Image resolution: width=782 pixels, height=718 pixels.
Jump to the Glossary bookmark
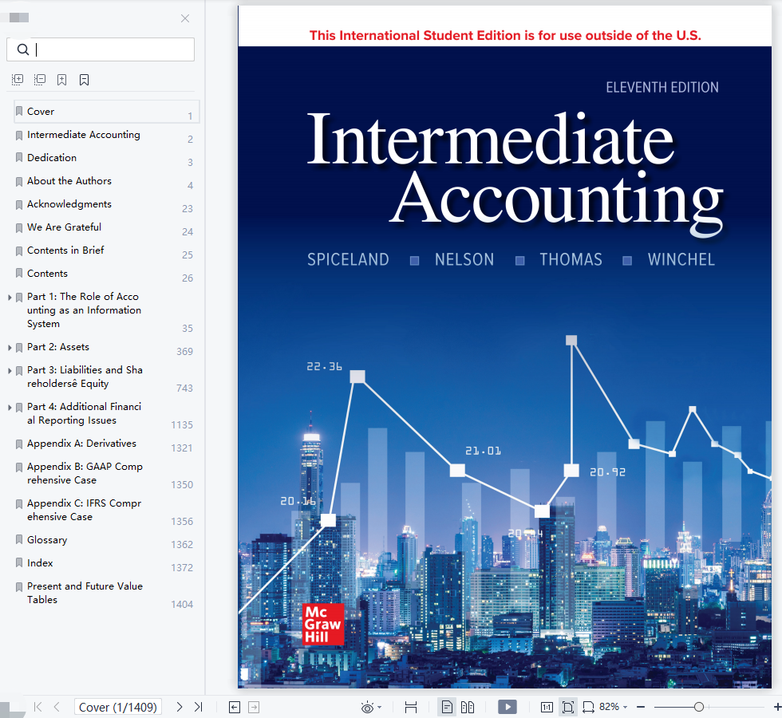coord(47,540)
